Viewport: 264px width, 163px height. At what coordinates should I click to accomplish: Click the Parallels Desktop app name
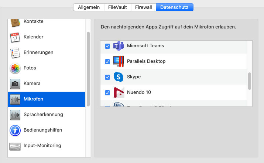[146, 61]
